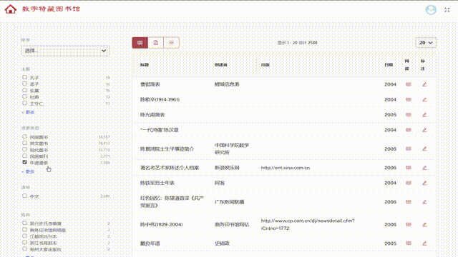
Task: Annotate the 戴良年谱 entry
Action: point(424,243)
